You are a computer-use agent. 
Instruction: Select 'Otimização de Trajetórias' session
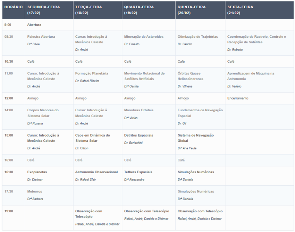[198, 37]
